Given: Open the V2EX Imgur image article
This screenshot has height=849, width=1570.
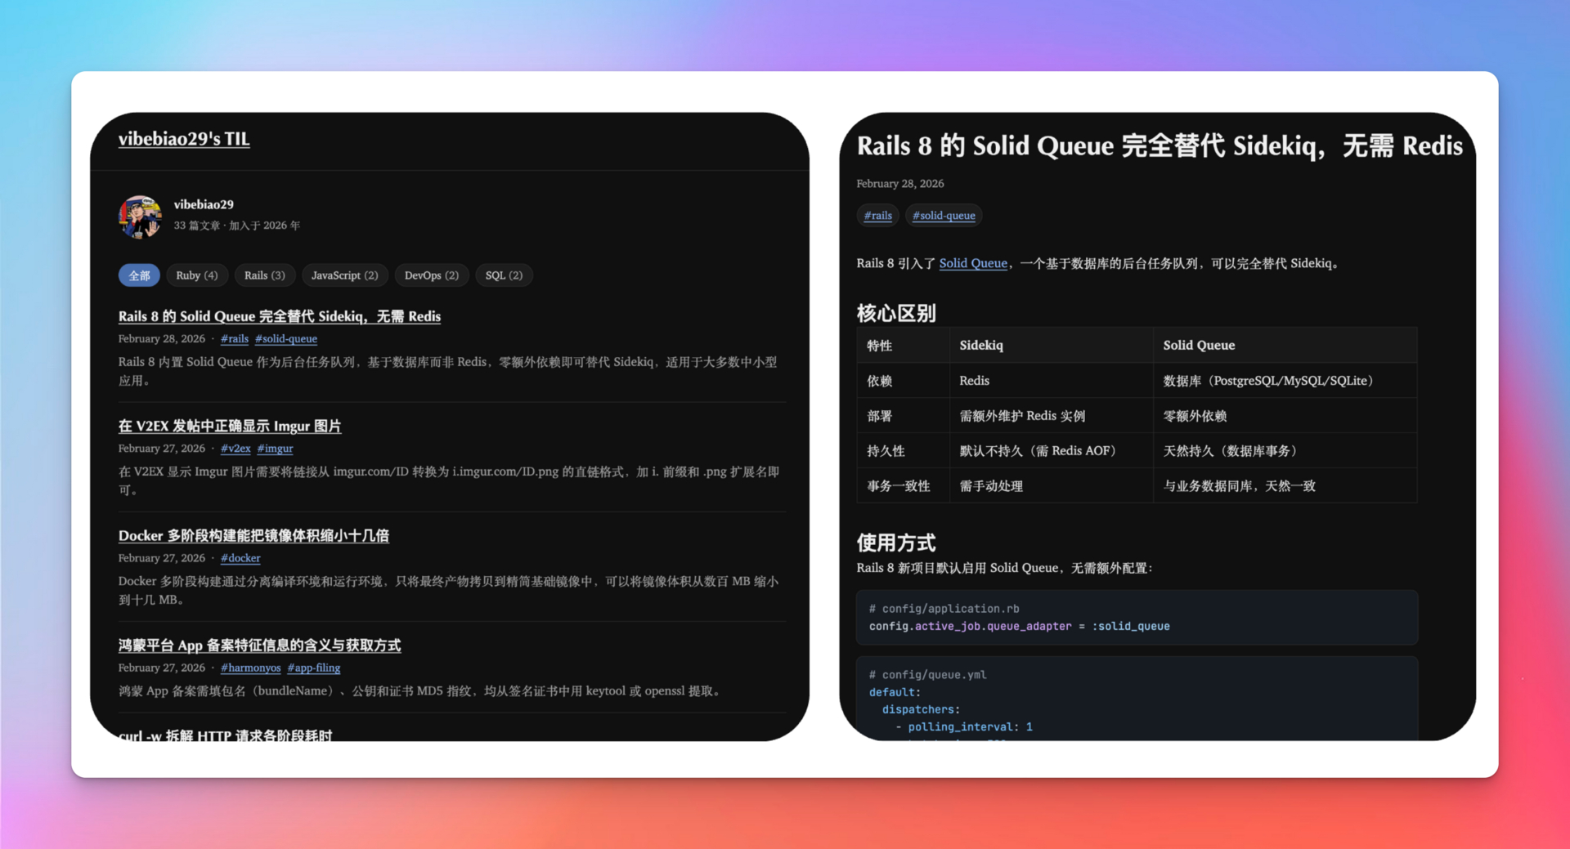Looking at the screenshot, I should point(229,426).
